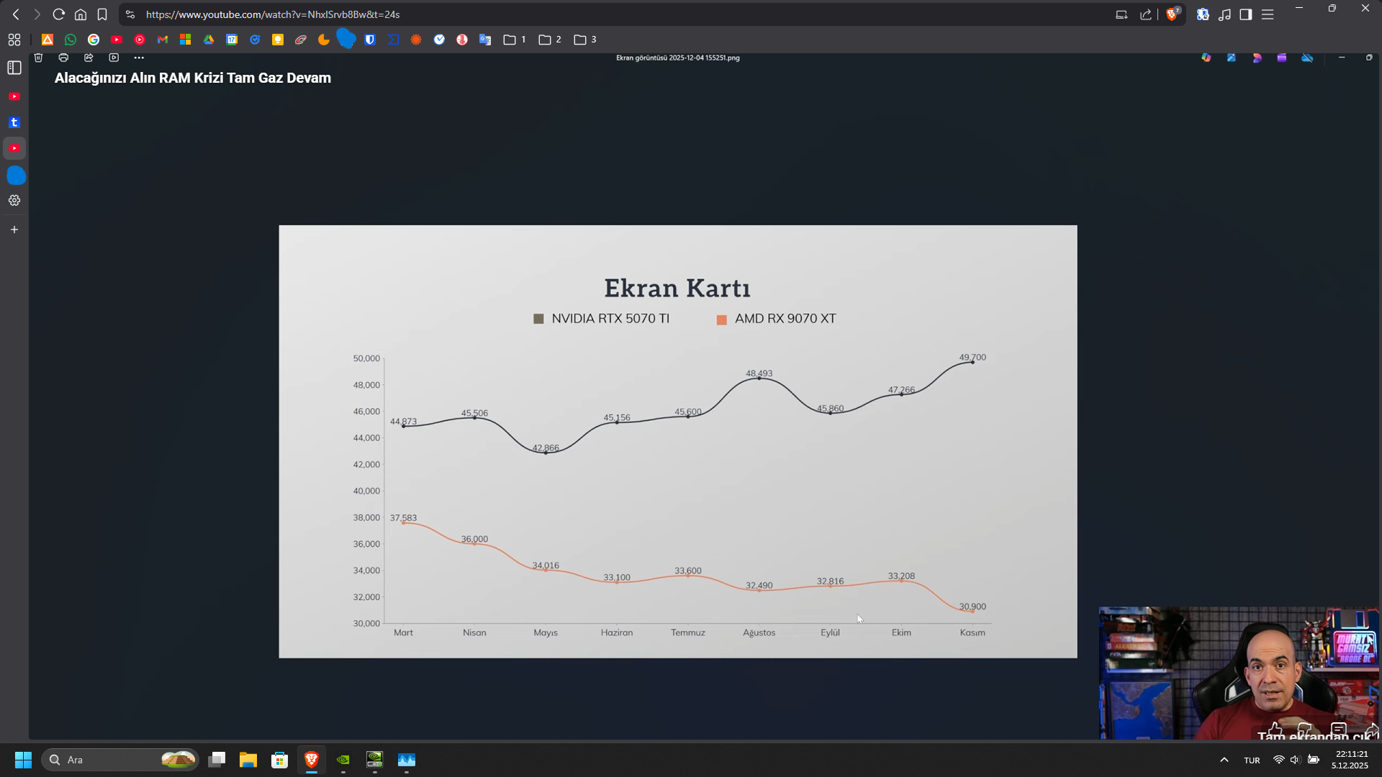Switch TUR keyboard language indicator
This screenshot has height=777, width=1382.
[x=1252, y=760]
